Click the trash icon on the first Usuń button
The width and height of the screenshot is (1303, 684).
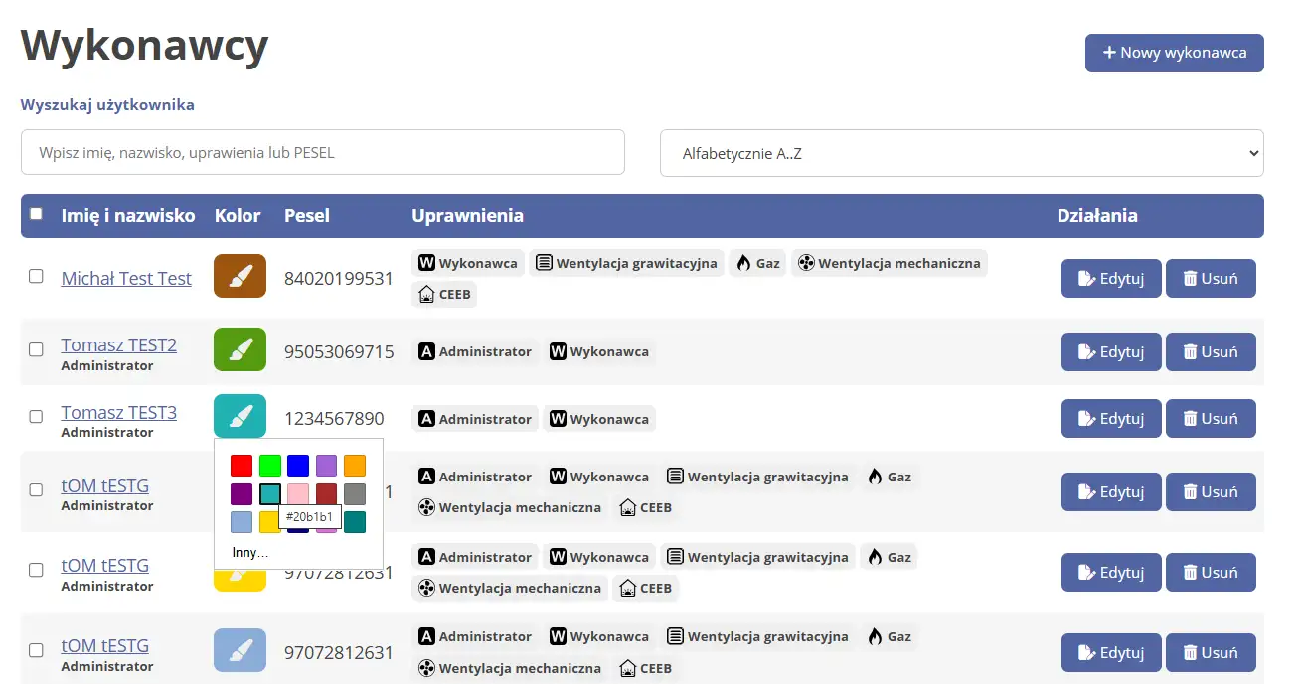pyautogui.click(x=1191, y=278)
